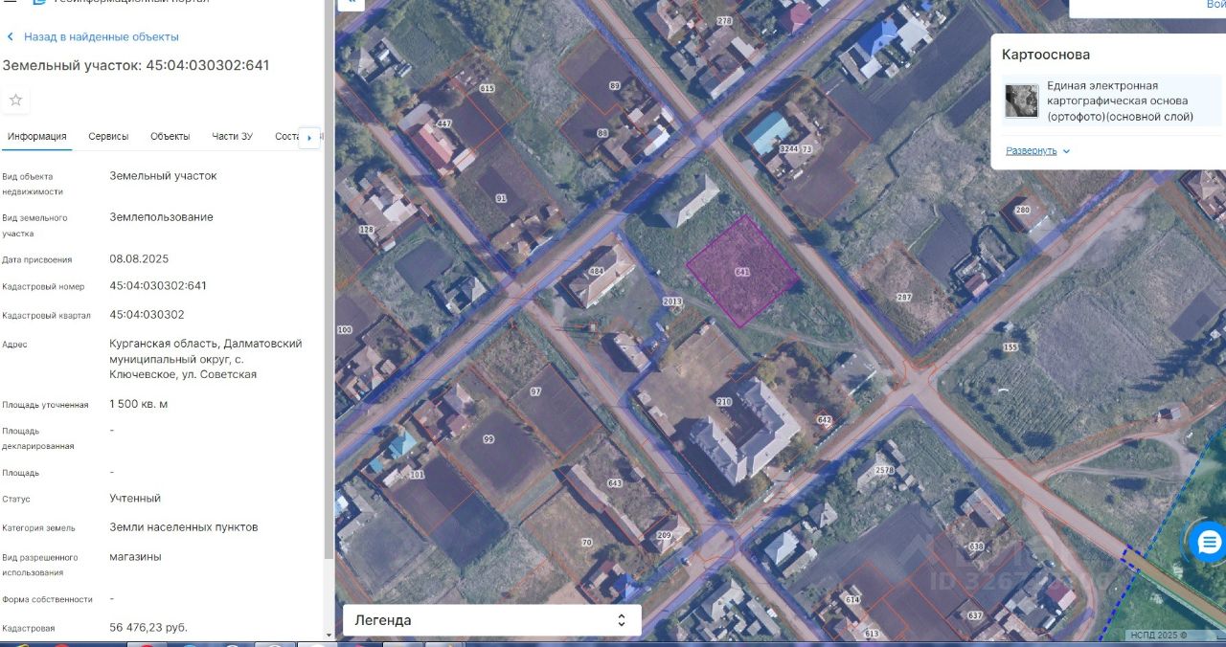
Task: Click the Картооснова panel heading
Action: coord(1046,55)
